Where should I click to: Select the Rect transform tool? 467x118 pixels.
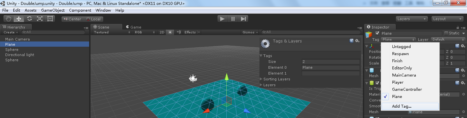50,19
